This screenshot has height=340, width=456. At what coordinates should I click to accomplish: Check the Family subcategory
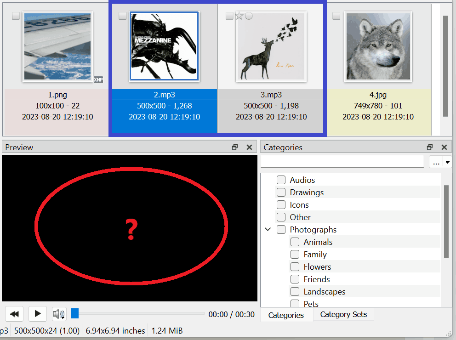295,255
